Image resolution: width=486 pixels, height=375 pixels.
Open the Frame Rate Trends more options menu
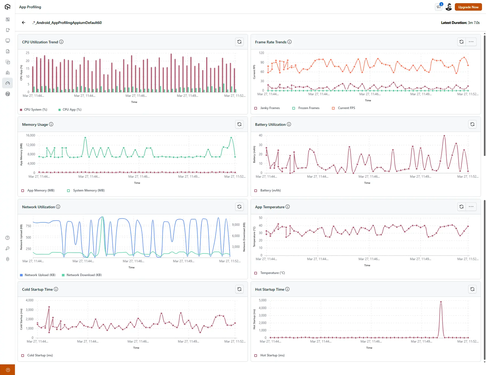[x=471, y=42]
